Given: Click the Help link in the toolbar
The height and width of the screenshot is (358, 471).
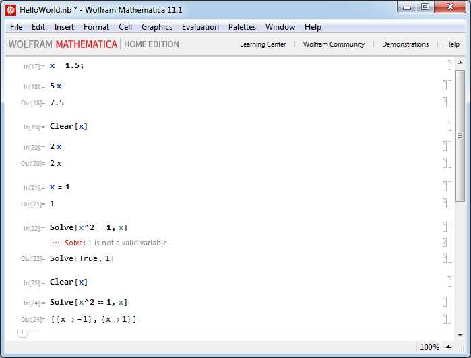Looking at the screenshot, I should click(x=452, y=44).
